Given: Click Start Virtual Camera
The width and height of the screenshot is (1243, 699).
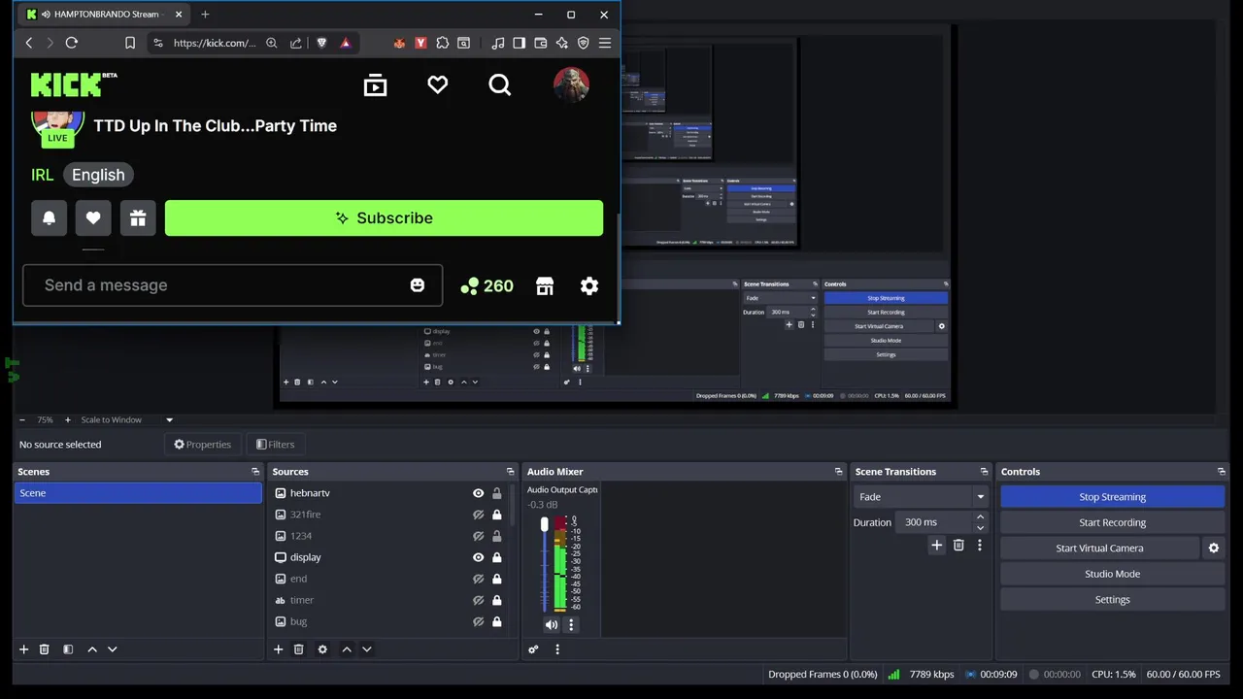Looking at the screenshot, I should [1100, 549].
